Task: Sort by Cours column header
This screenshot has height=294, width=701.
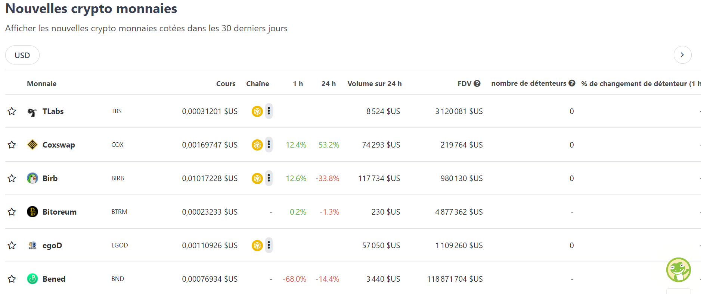Action: tap(226, 83)
